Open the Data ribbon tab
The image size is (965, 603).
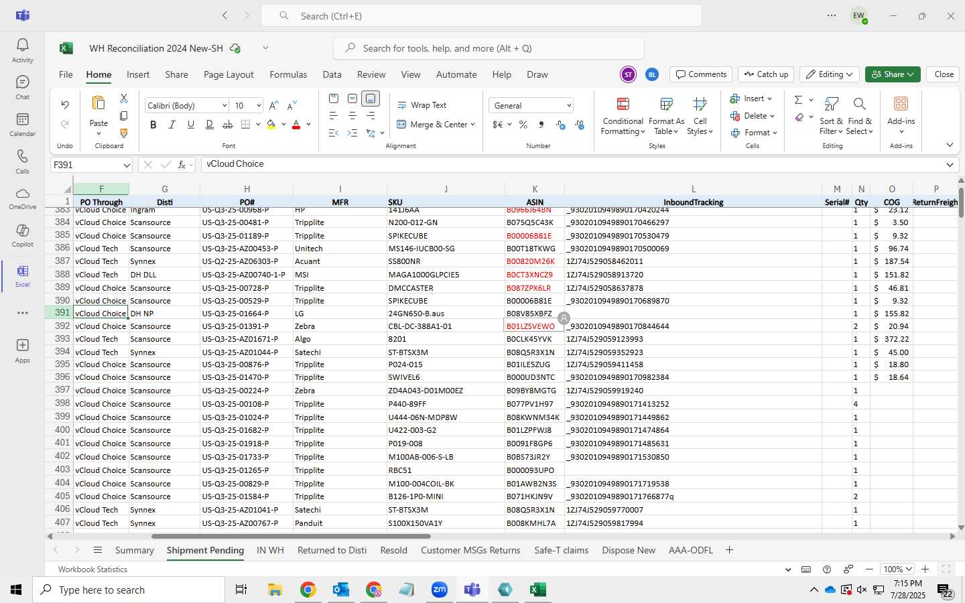[332, 74]
